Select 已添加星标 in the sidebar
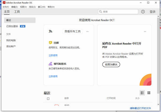161x112 pixels. [12, 26]
